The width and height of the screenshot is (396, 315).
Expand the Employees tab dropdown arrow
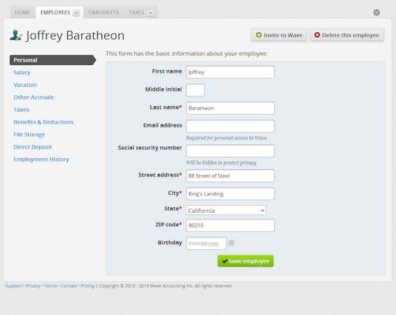[76, 13]
